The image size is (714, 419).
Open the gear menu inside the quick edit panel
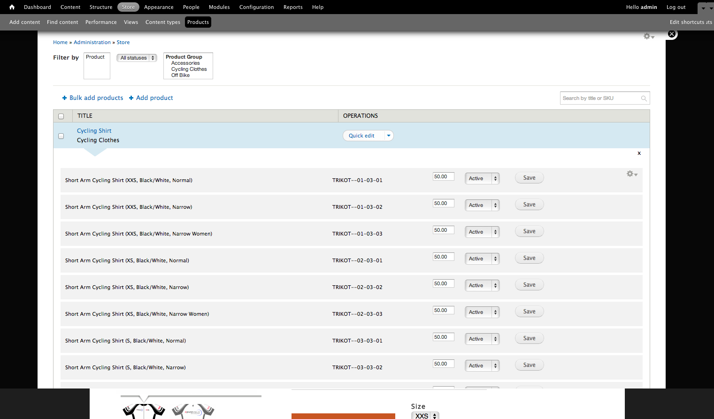tap(630, 173)
